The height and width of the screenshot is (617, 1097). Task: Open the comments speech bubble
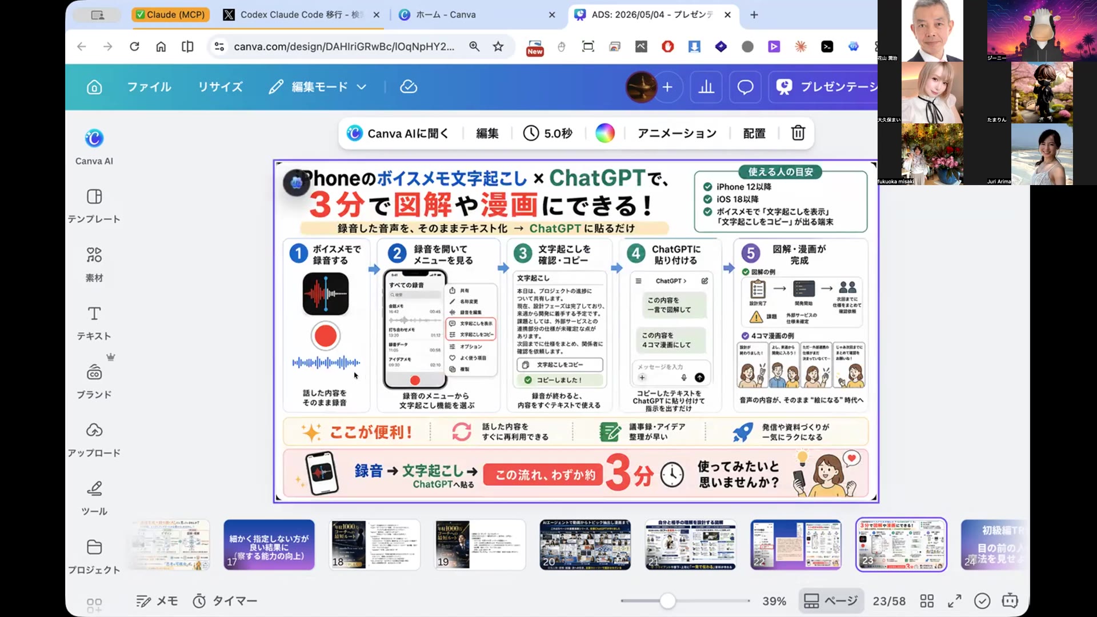(745, 87)
